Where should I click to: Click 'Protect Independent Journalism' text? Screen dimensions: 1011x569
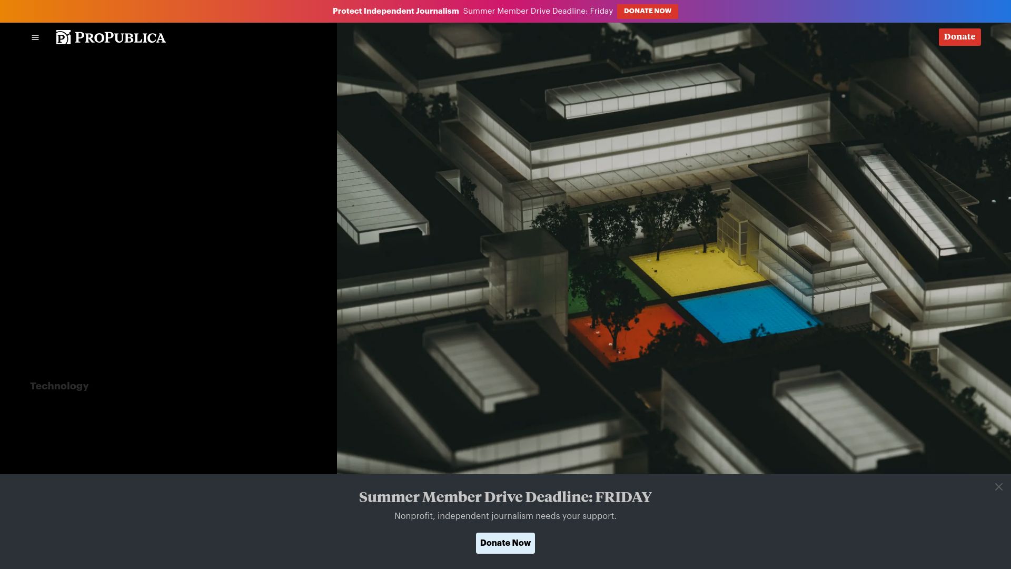coord(395,11)
